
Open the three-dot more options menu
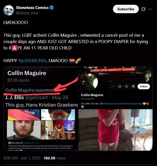[x=150, y=9]
